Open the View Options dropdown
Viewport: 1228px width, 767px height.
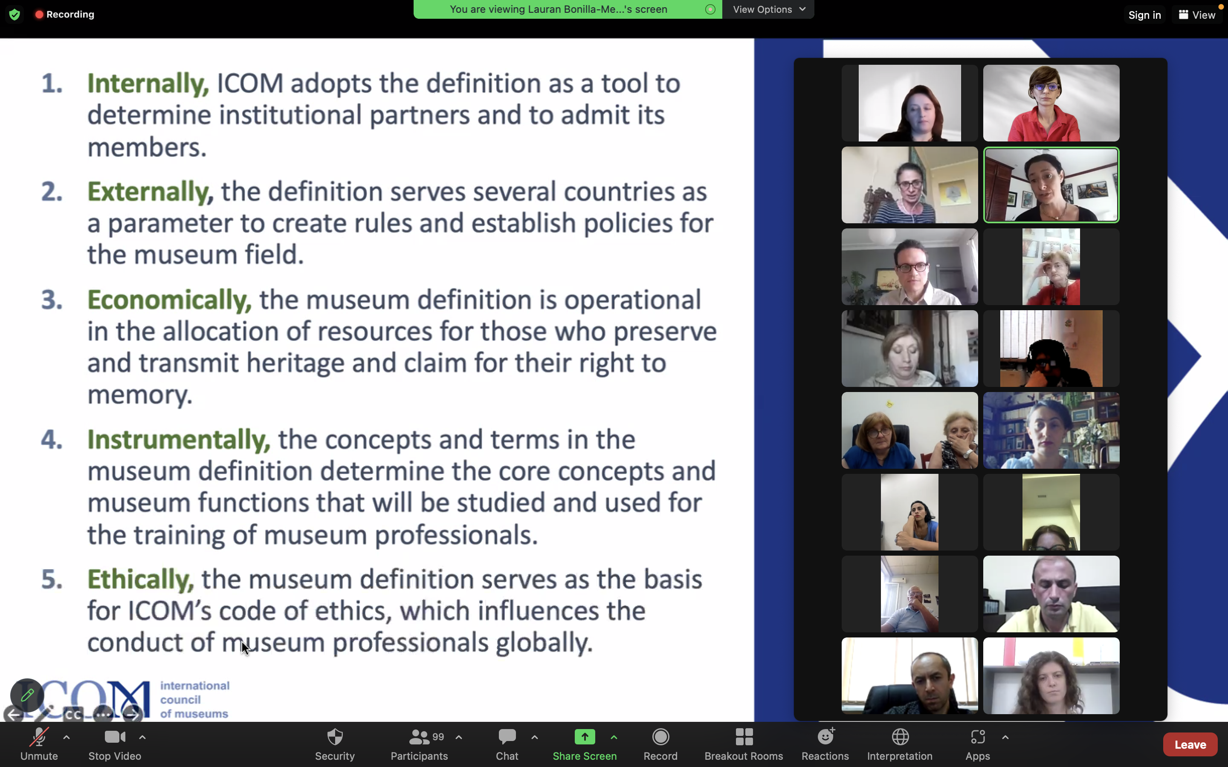(x=768, y=9)
